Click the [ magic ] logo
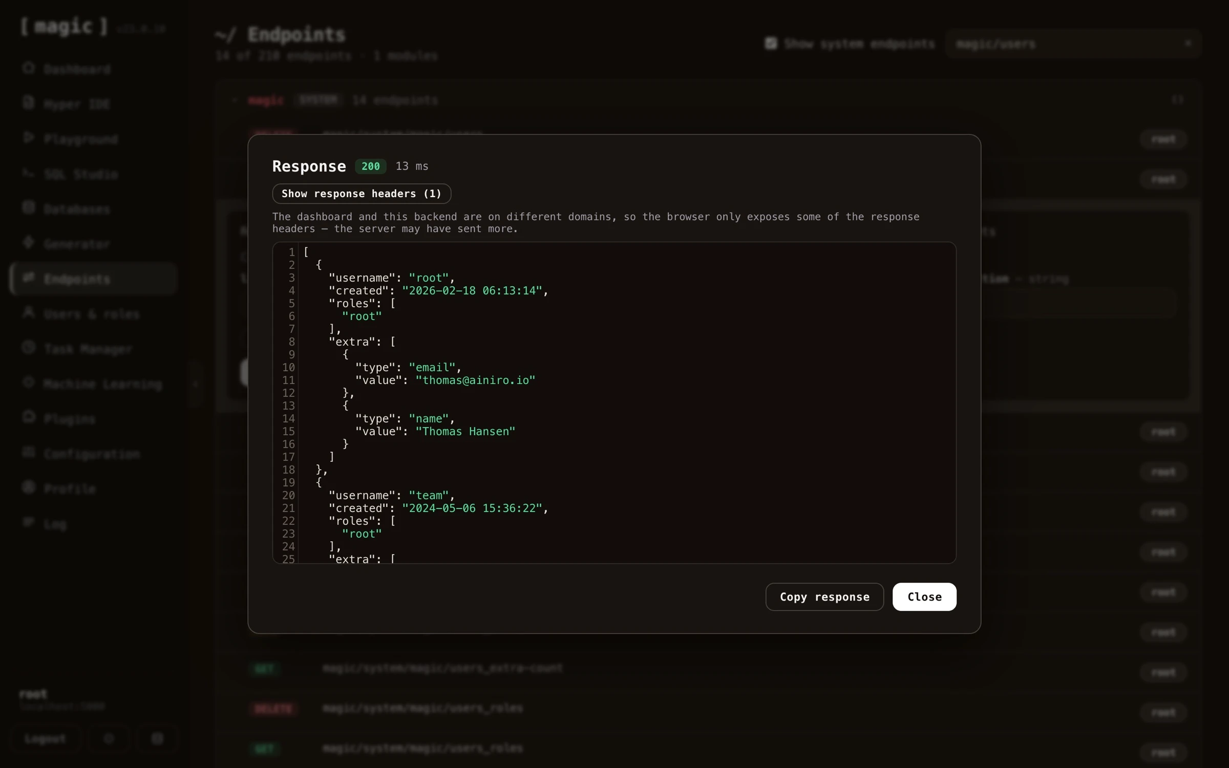The image size is (1229, 768). [64, 27]
